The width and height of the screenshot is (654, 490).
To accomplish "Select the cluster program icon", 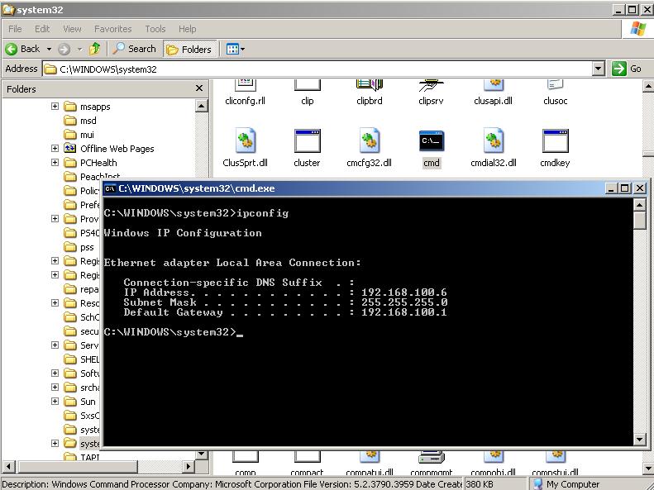I will point(307,140).
